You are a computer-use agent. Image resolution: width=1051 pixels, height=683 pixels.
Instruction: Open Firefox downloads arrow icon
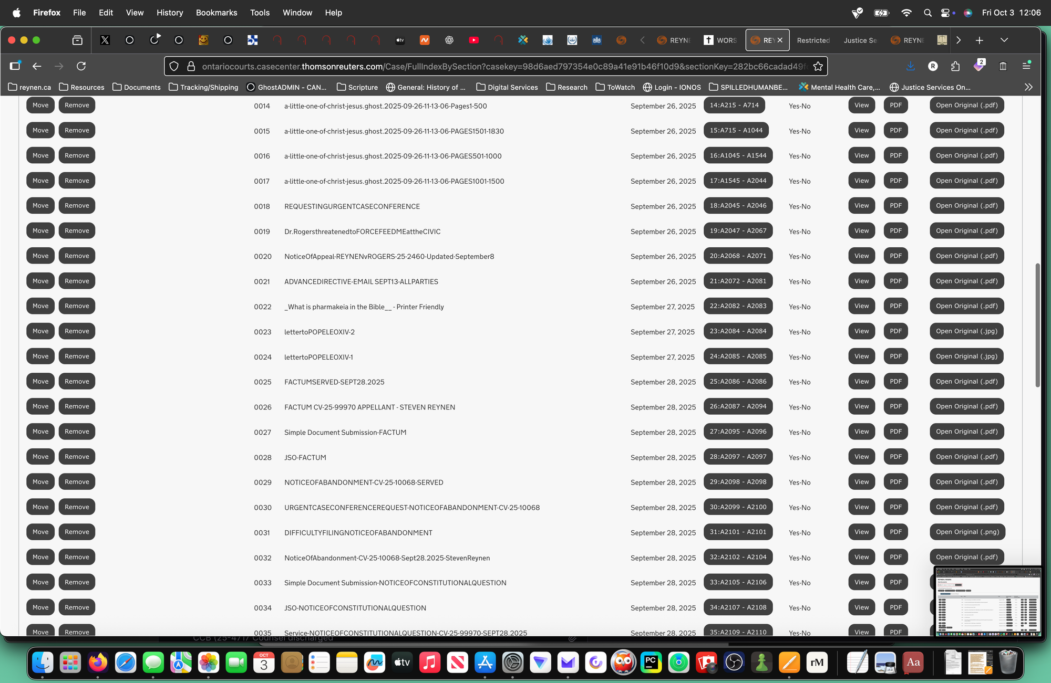tap(911, 66)
